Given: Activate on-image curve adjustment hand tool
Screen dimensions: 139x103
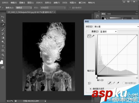Looking at the screenshot, I should 90,83.
